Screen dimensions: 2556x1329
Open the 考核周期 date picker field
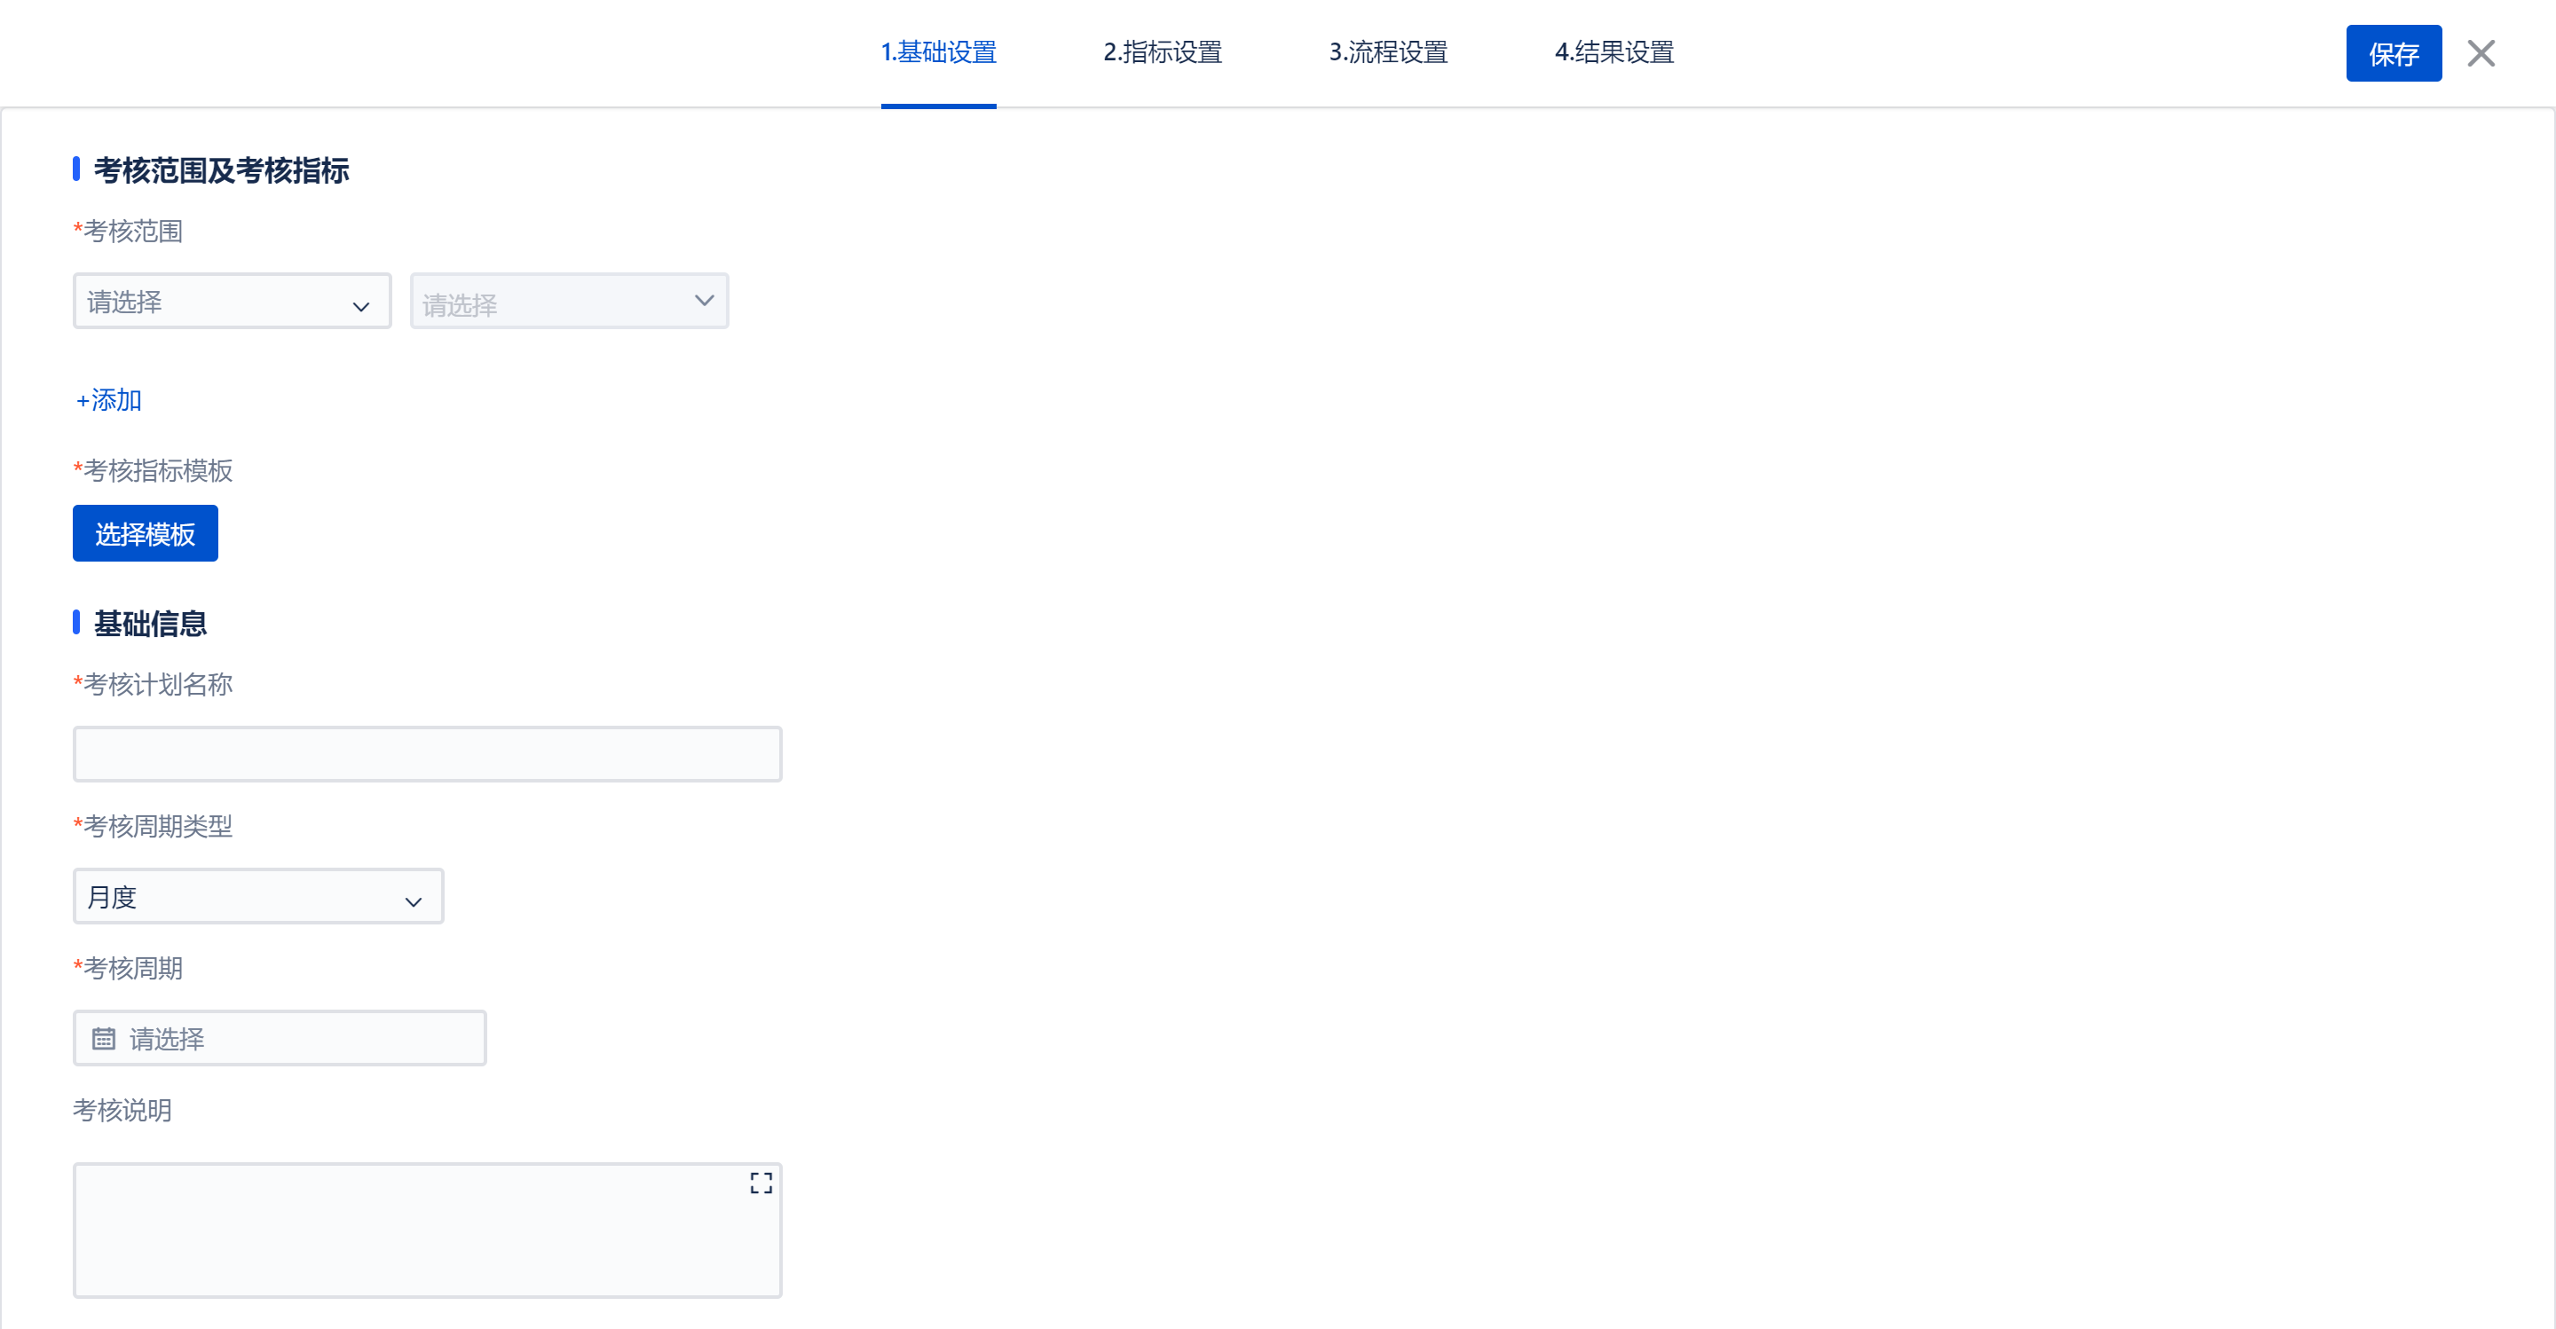(x=279, y=1038)
